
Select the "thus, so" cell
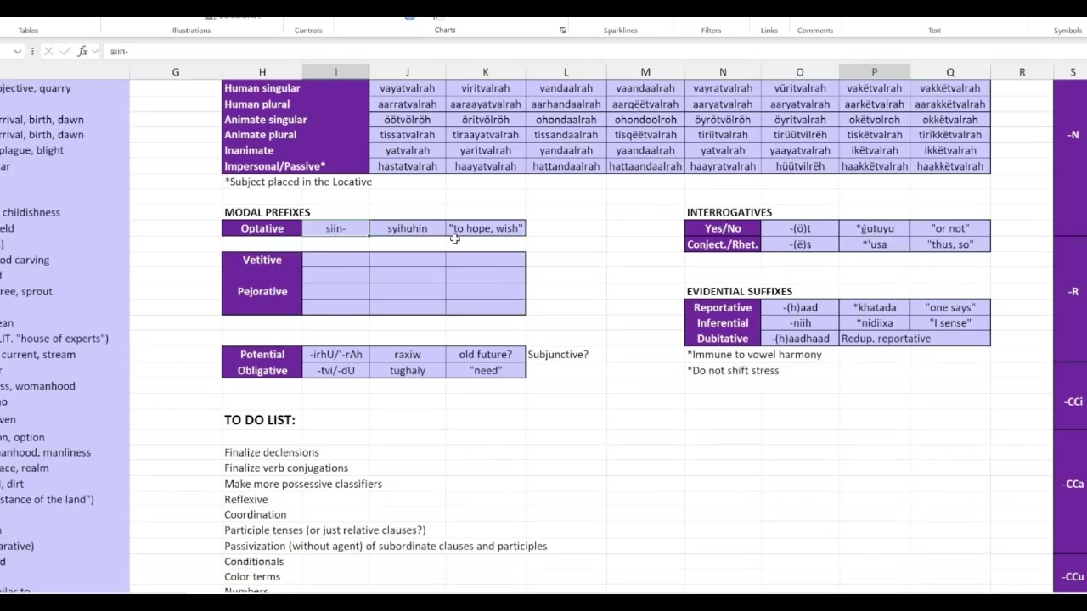point(950,244)
